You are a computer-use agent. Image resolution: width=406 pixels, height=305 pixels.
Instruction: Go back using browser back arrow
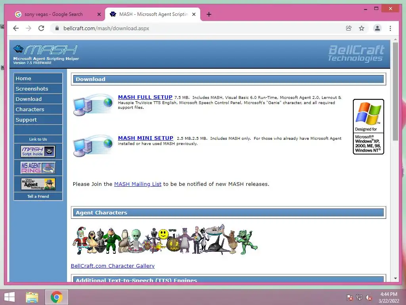(16, 28)
